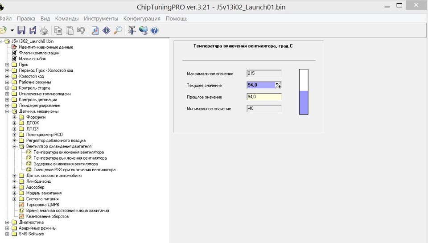Toggle the Маска ошибок checkbox icon
This screenshot has width=428, height=243.
14,59
